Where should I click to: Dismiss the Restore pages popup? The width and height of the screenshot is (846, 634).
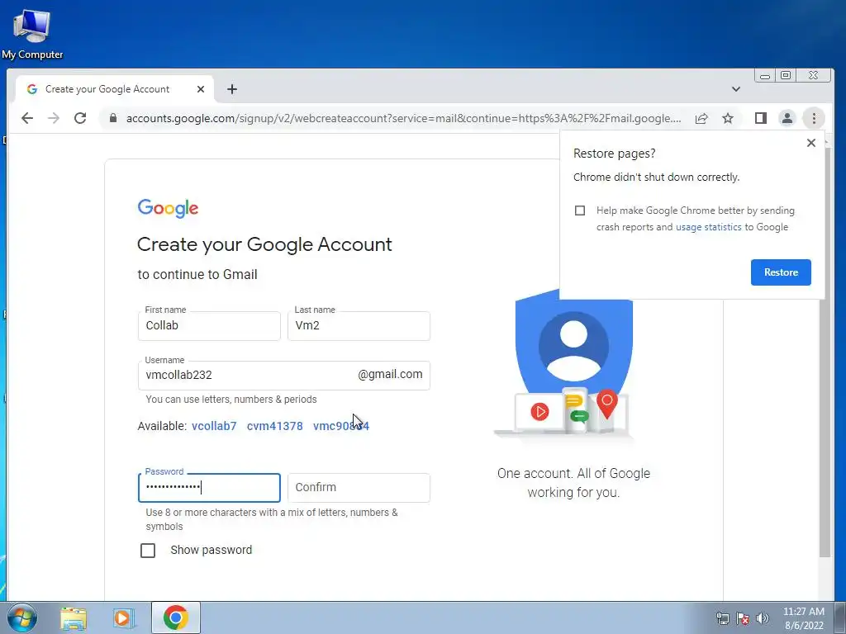coord(811,143)
